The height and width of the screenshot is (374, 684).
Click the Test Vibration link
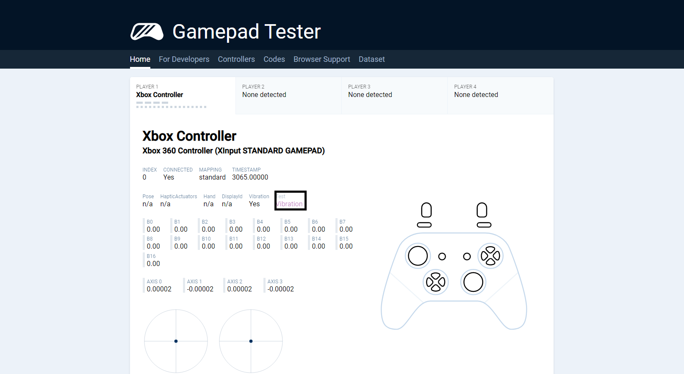point(290,200)
